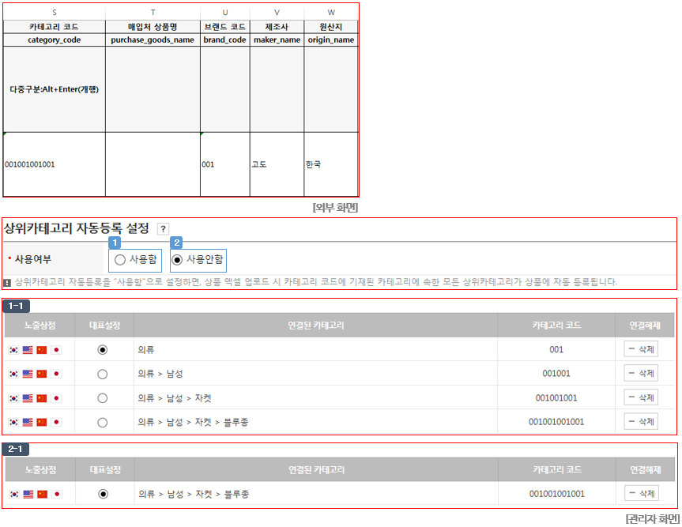Click the info icon before the 상위카테고리 notice text
The width and height of the screenshot is (682, 527).
(x=7, y=283)
